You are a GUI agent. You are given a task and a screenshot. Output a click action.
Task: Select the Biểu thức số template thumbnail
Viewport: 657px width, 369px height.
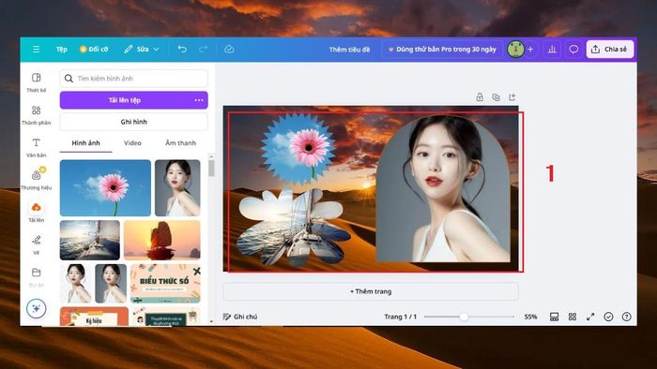pyautogui.click(x=165, y=284)
